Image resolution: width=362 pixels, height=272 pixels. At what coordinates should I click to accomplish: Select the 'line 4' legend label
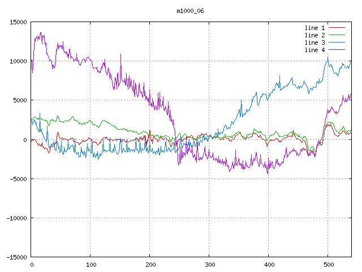(315, 50)
